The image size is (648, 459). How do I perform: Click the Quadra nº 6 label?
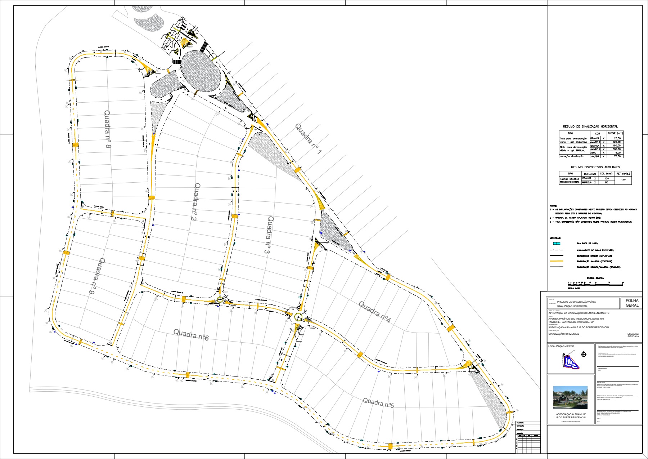point(191,335)
